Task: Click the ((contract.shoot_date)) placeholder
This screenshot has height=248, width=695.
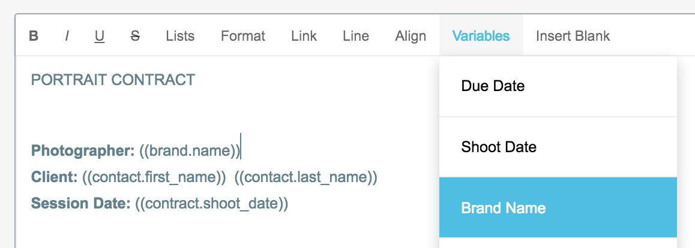Action: [211, 204]
